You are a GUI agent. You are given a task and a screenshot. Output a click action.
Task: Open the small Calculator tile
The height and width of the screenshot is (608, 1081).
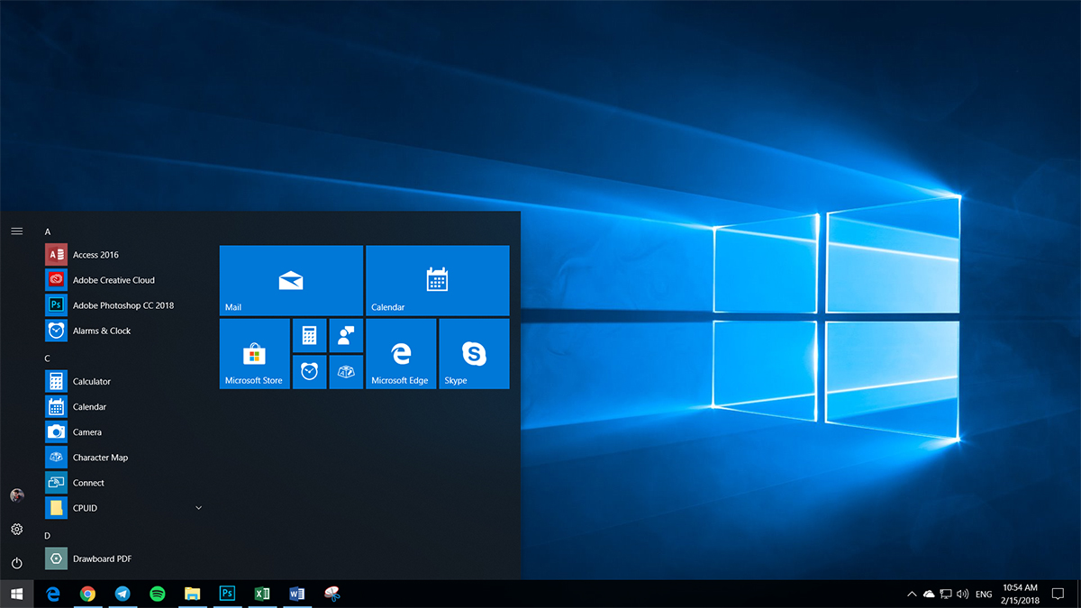309,335
